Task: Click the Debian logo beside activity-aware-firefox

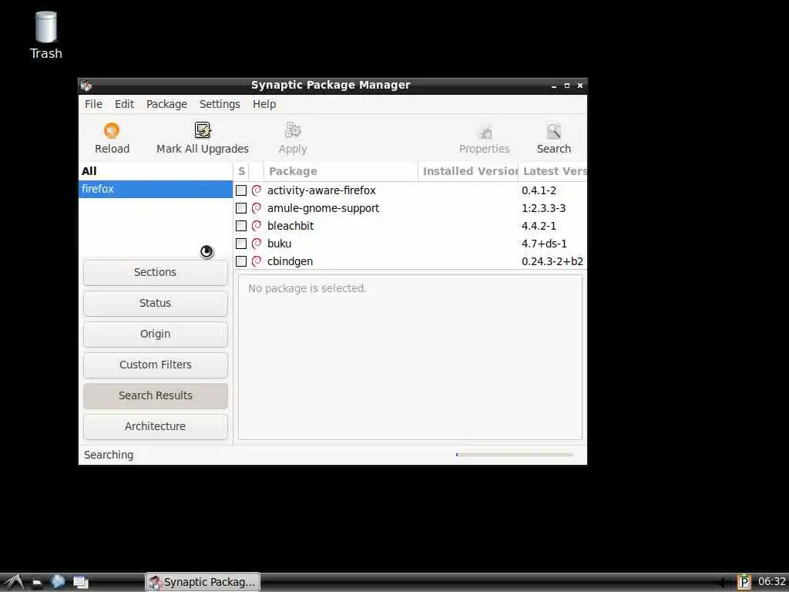Action: 257,190
